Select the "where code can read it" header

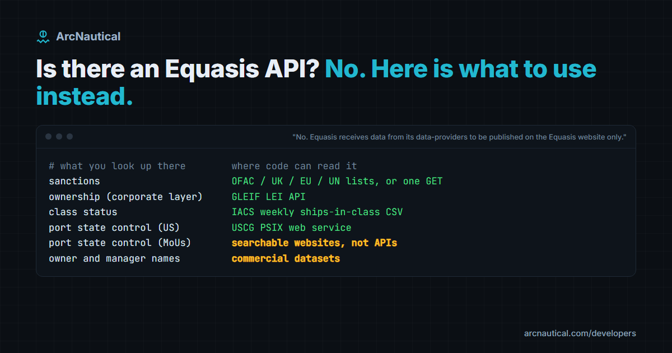(x=295, y=166)
